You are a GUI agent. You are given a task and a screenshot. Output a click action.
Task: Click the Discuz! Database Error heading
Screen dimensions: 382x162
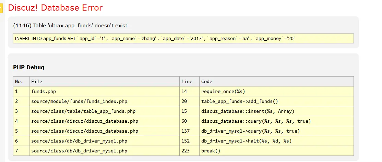[55, 8]
